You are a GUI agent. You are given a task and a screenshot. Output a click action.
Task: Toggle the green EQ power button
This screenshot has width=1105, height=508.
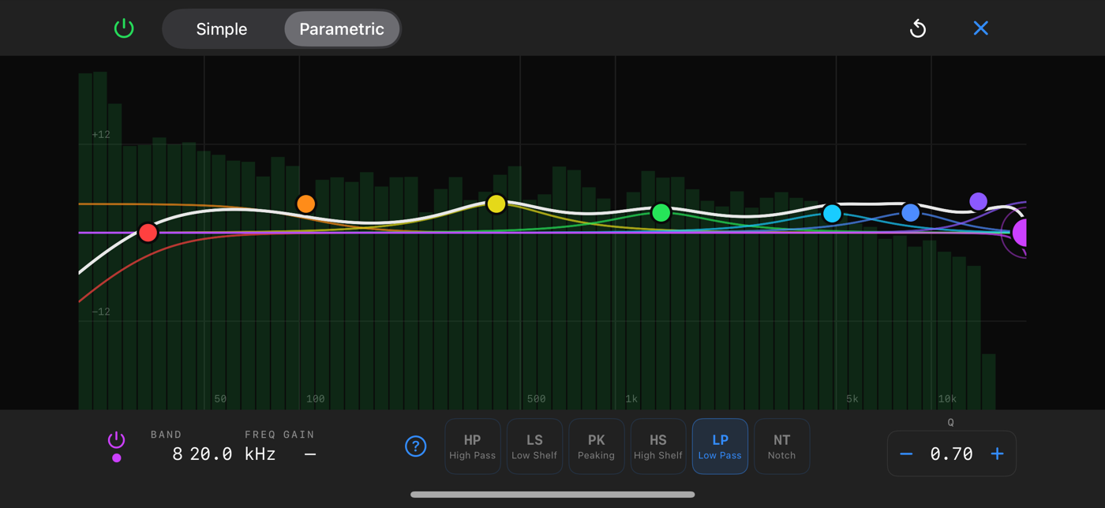point(124,28)
